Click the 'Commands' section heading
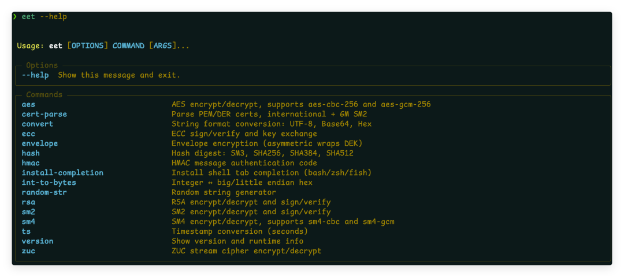Viewport: 624px width, 277px height. [x=44, y=94]
